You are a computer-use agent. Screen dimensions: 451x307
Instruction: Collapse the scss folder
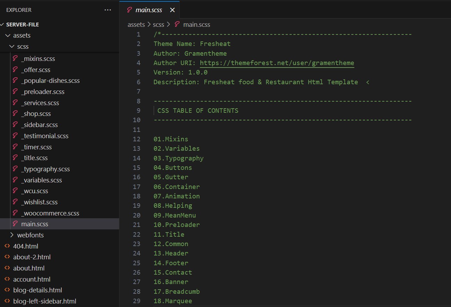pos(12,46)
